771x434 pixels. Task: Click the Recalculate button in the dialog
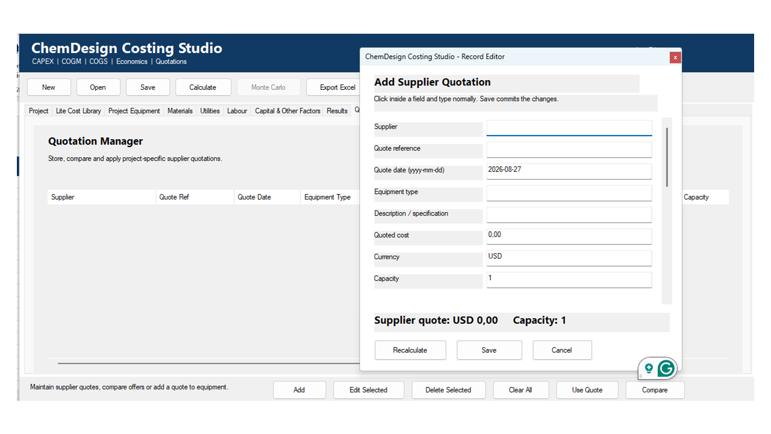tap(410, 350)
